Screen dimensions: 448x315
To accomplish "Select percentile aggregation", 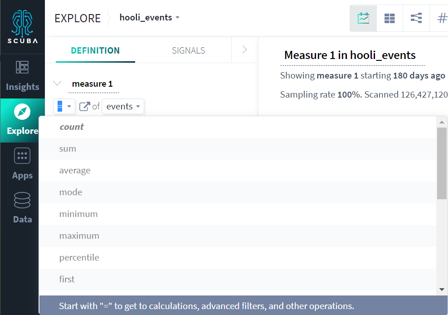I will tap(238, 257).
